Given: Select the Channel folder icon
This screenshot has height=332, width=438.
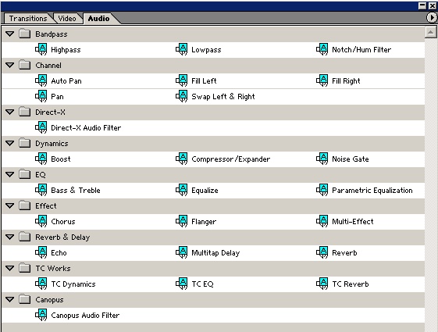Looking at the screenshot, I should tap(25, 65).
